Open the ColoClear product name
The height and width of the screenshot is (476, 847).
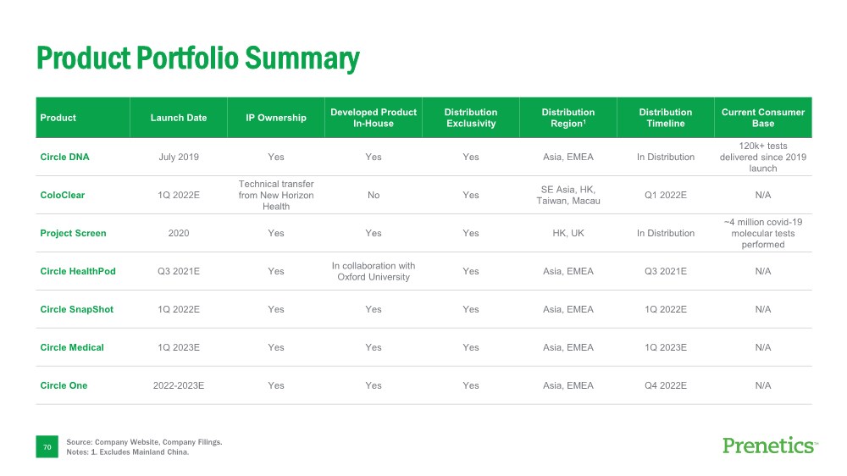(x=63, y=195)
